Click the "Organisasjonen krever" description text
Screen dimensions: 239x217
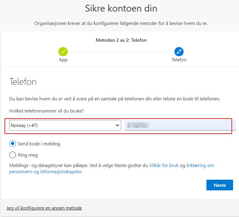click(x=121, y=23)
